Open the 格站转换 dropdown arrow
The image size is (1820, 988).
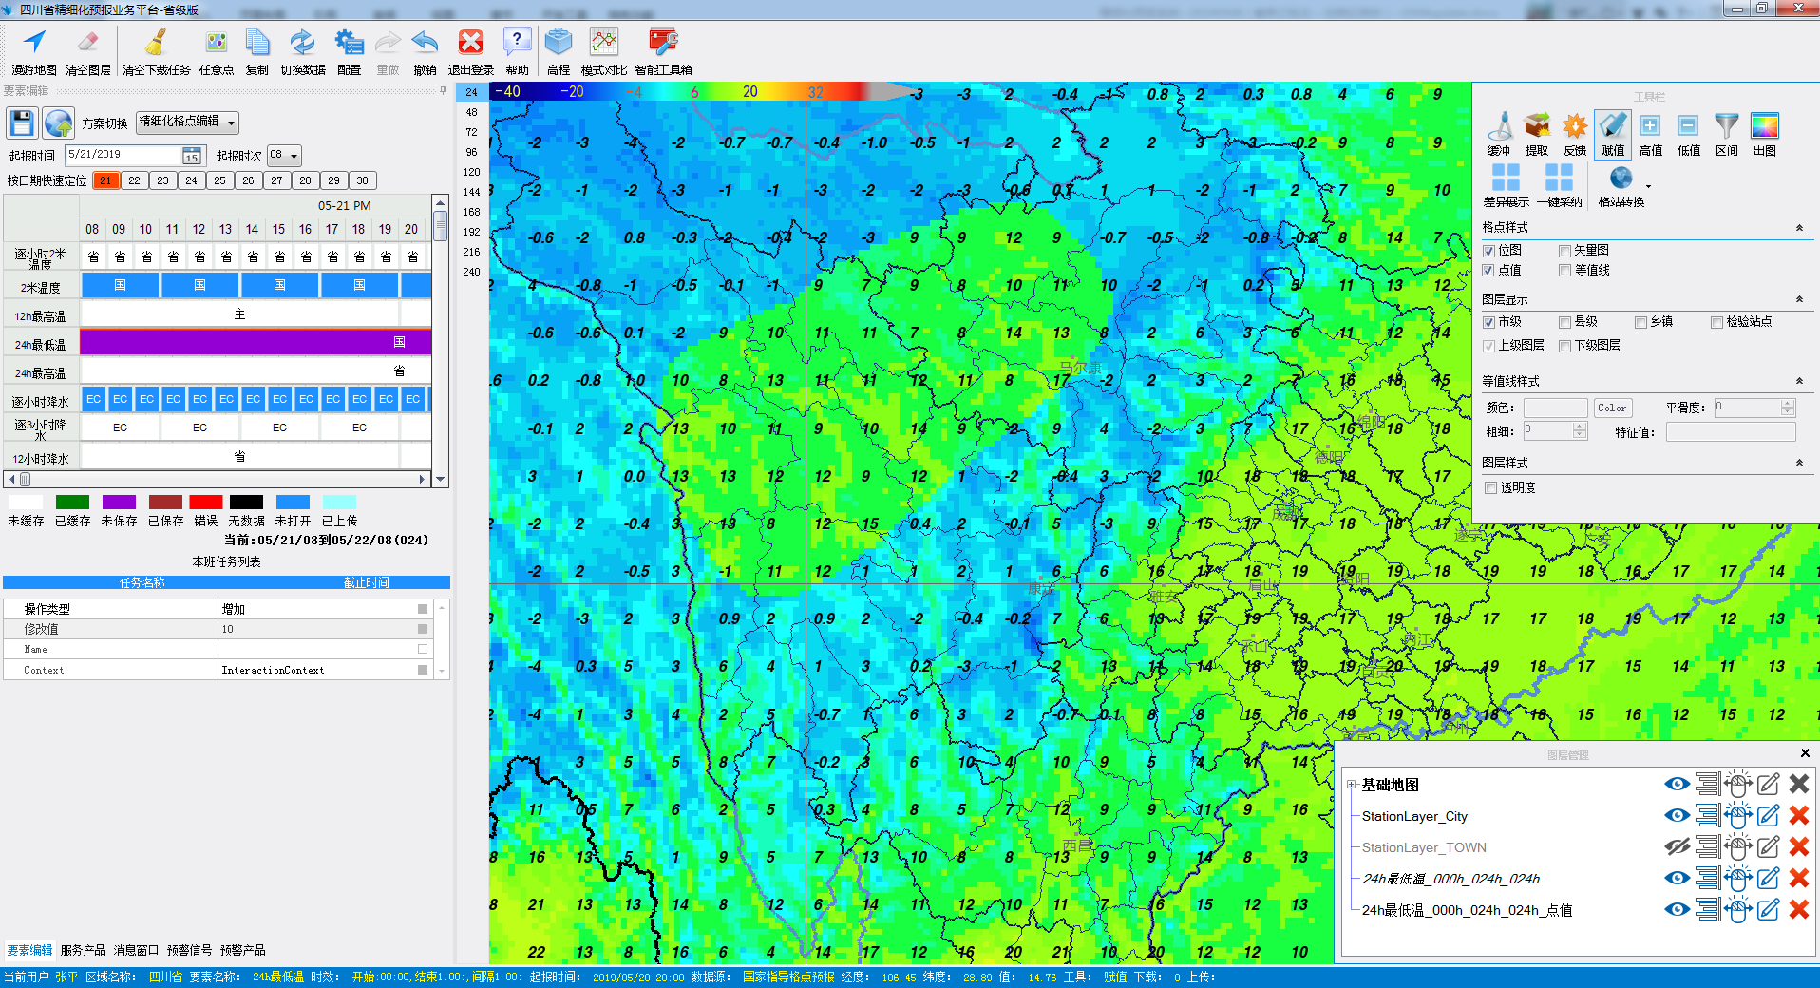(1648, 186)
